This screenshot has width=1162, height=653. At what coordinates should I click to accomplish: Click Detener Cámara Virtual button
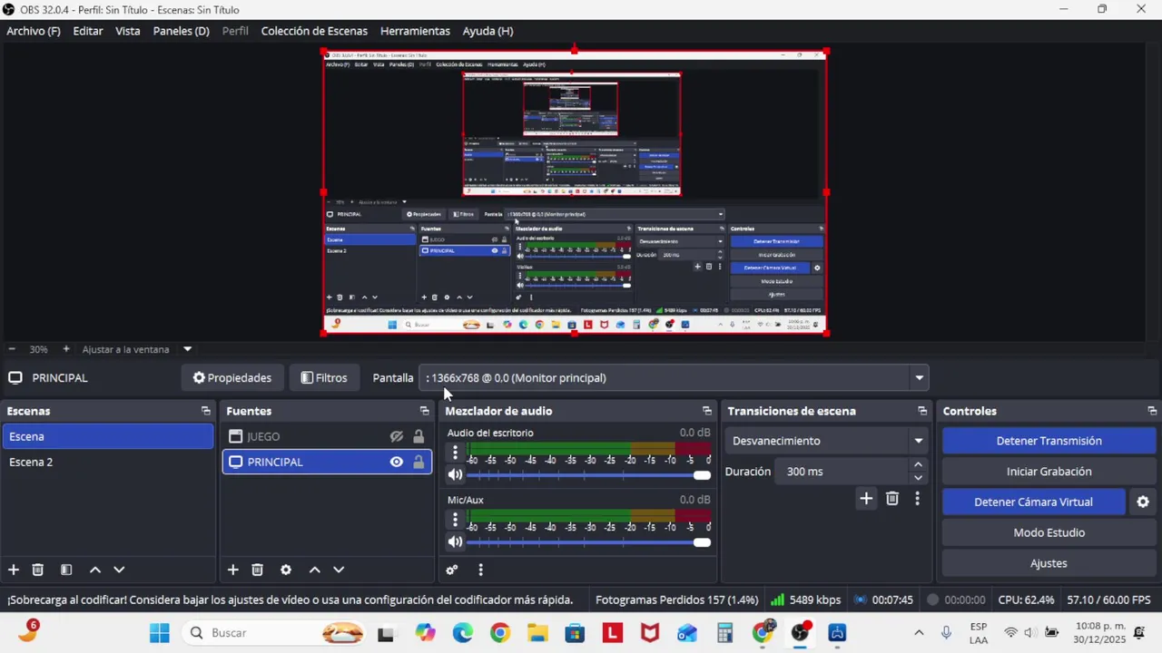[1033, 502]
